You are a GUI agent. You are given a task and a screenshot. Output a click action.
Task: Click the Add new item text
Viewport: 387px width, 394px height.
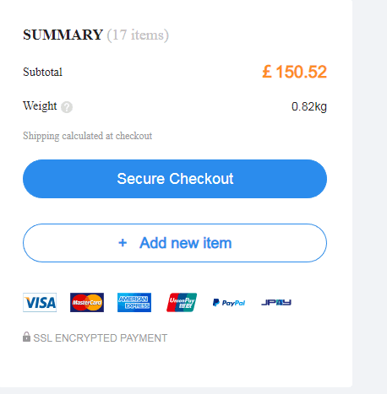186,243
